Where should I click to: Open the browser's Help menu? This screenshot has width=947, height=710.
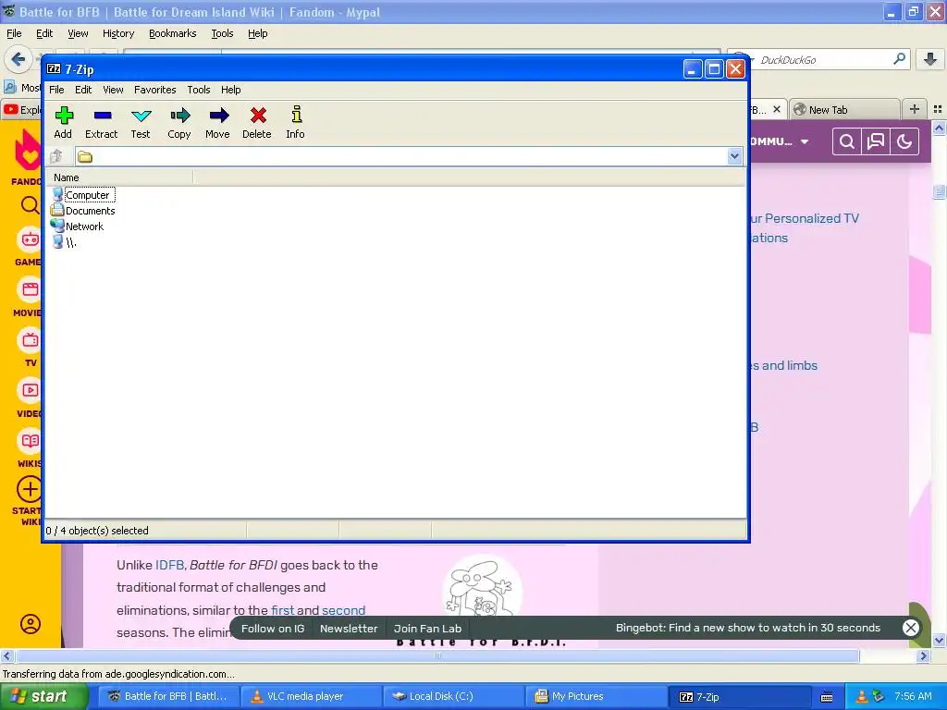pos(258,33)
